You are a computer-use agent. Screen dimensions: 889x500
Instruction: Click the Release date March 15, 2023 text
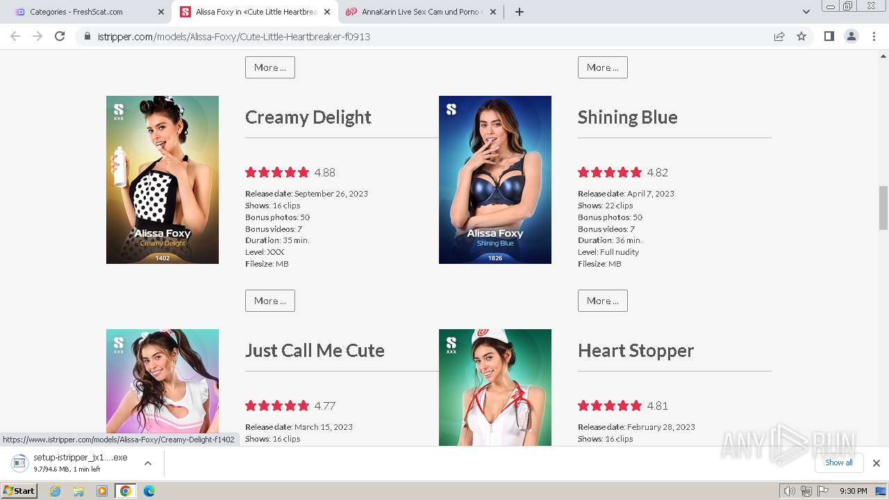click(x=299, y=427)
